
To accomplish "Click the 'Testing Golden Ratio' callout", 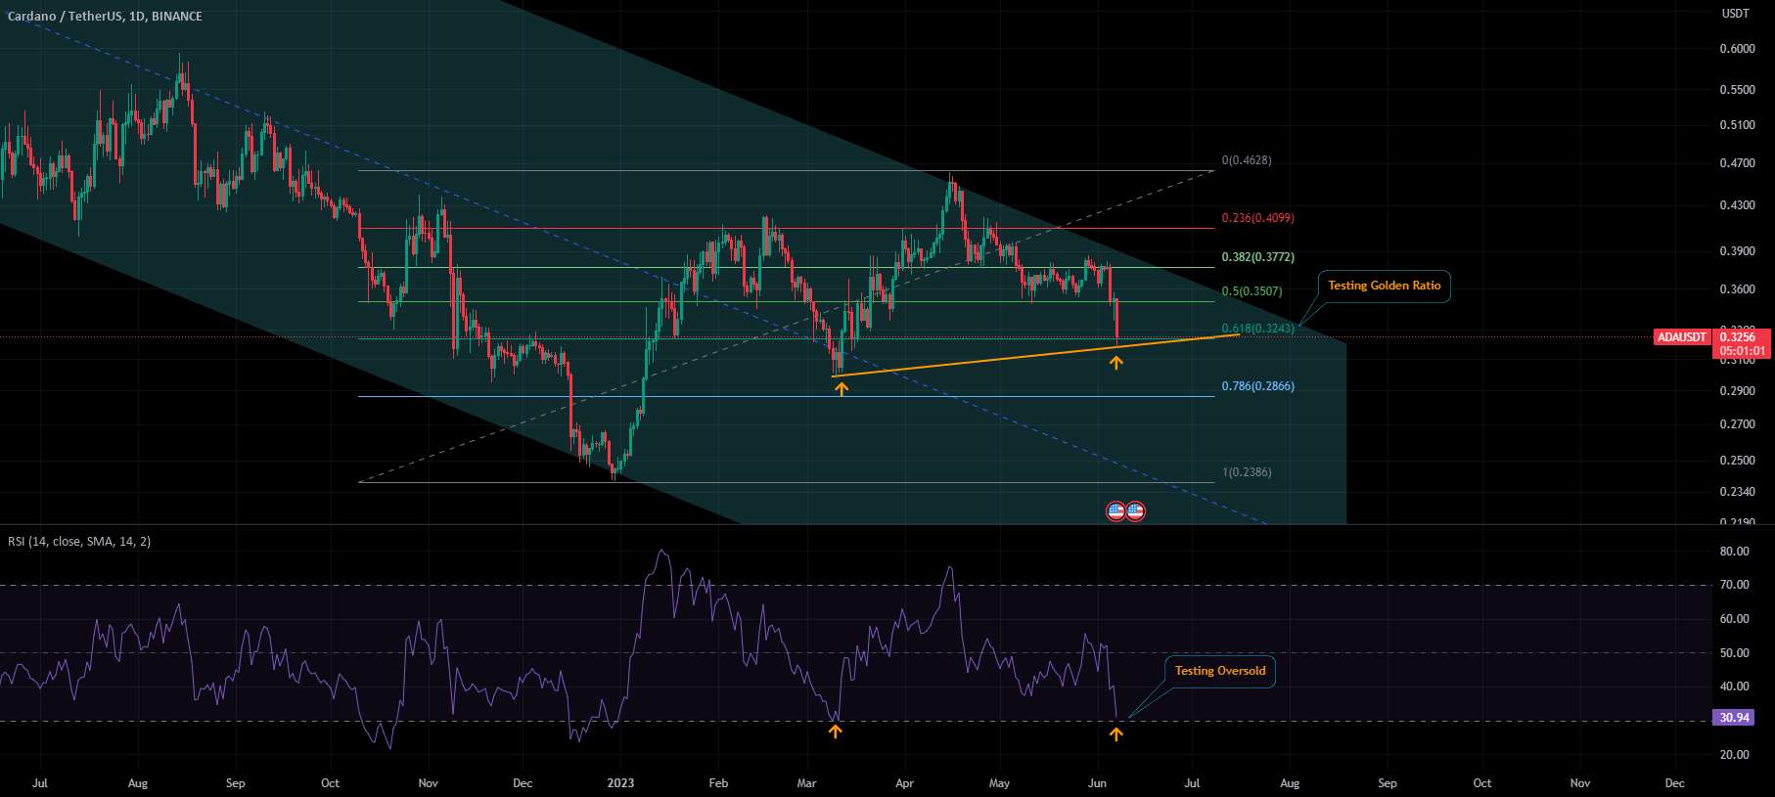I will tap(1385, 286).
